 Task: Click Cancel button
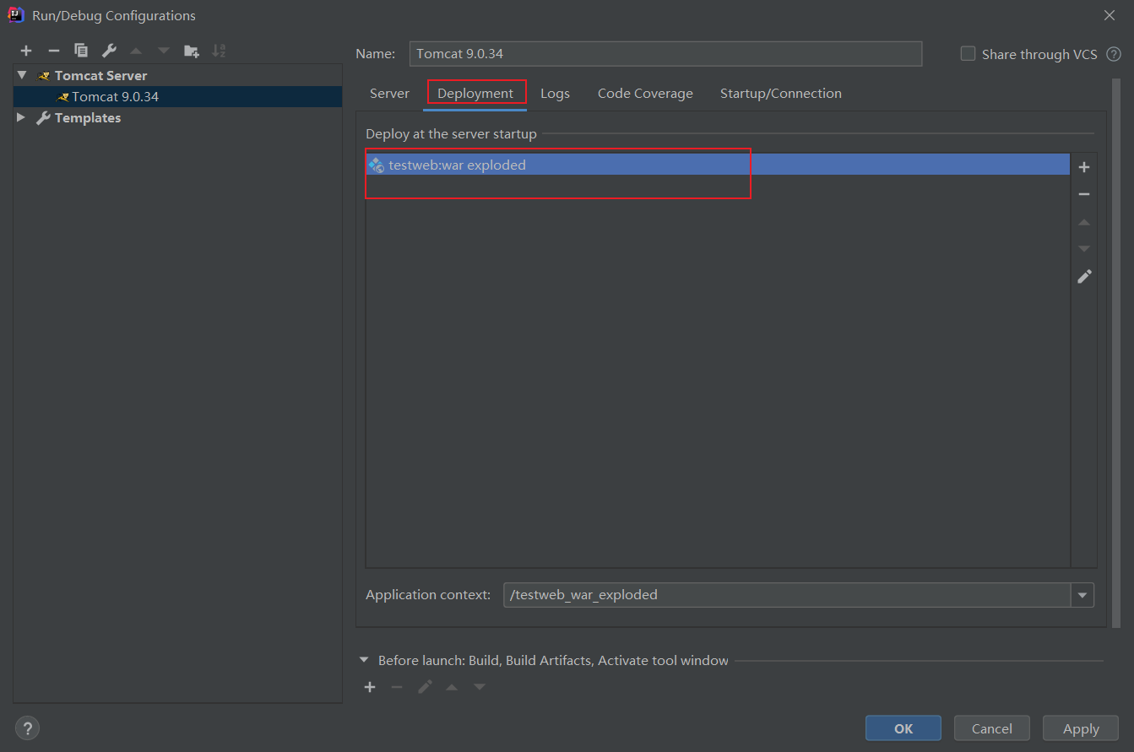(x=992, y=728)
